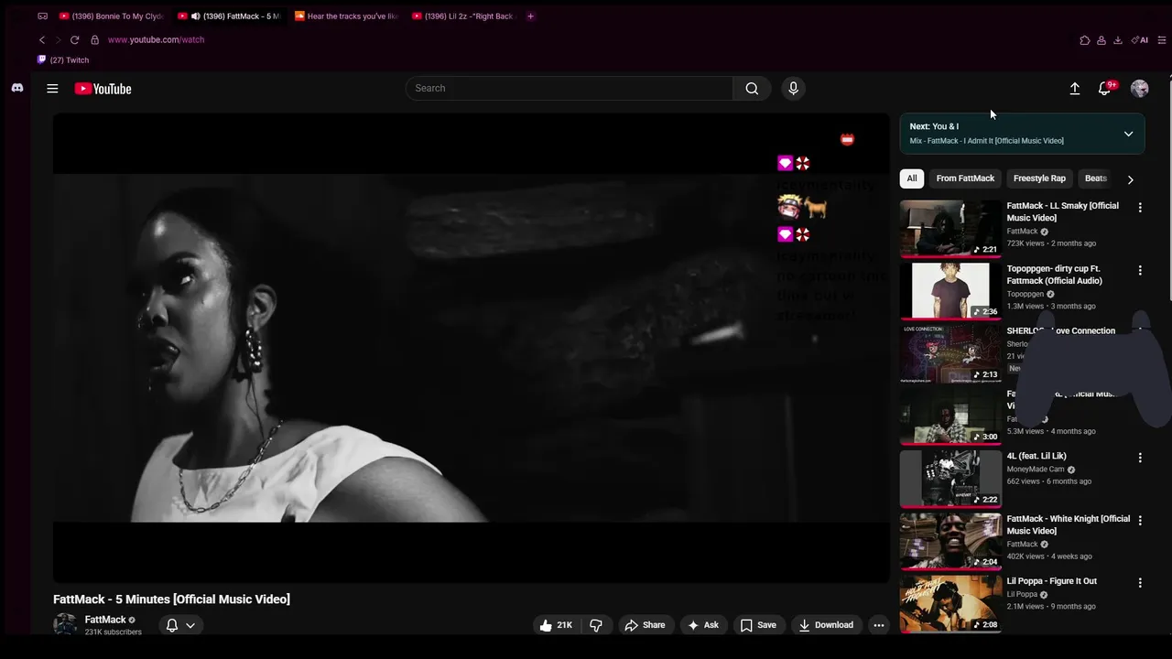Open browser profile account icon
This screenshot has height=659, width=1172.
(x=1101, y=40)
